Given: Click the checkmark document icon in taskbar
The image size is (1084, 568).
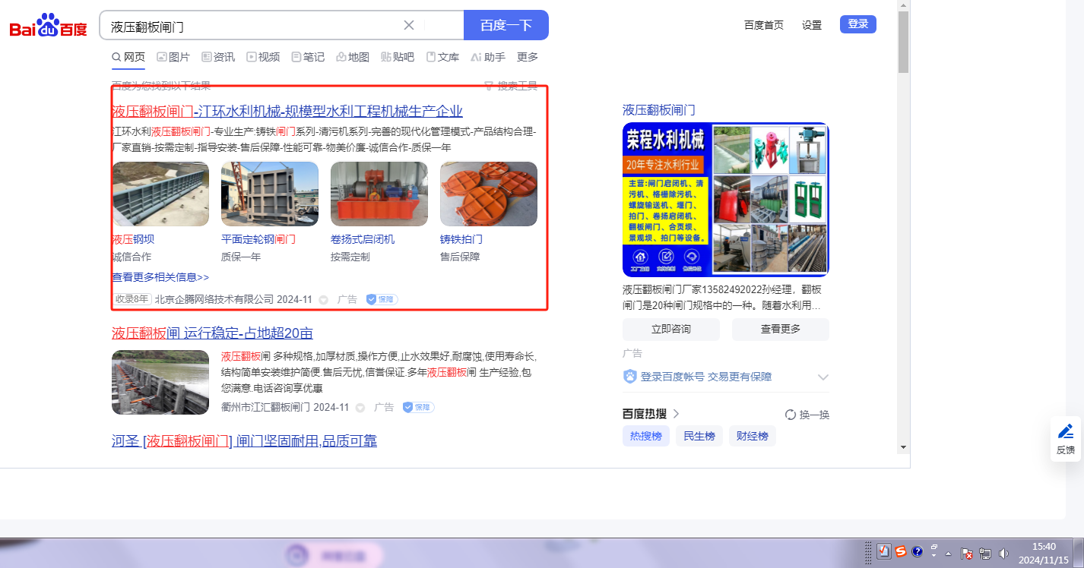Looking at the screenshot, I should click(x=884, y=552).
